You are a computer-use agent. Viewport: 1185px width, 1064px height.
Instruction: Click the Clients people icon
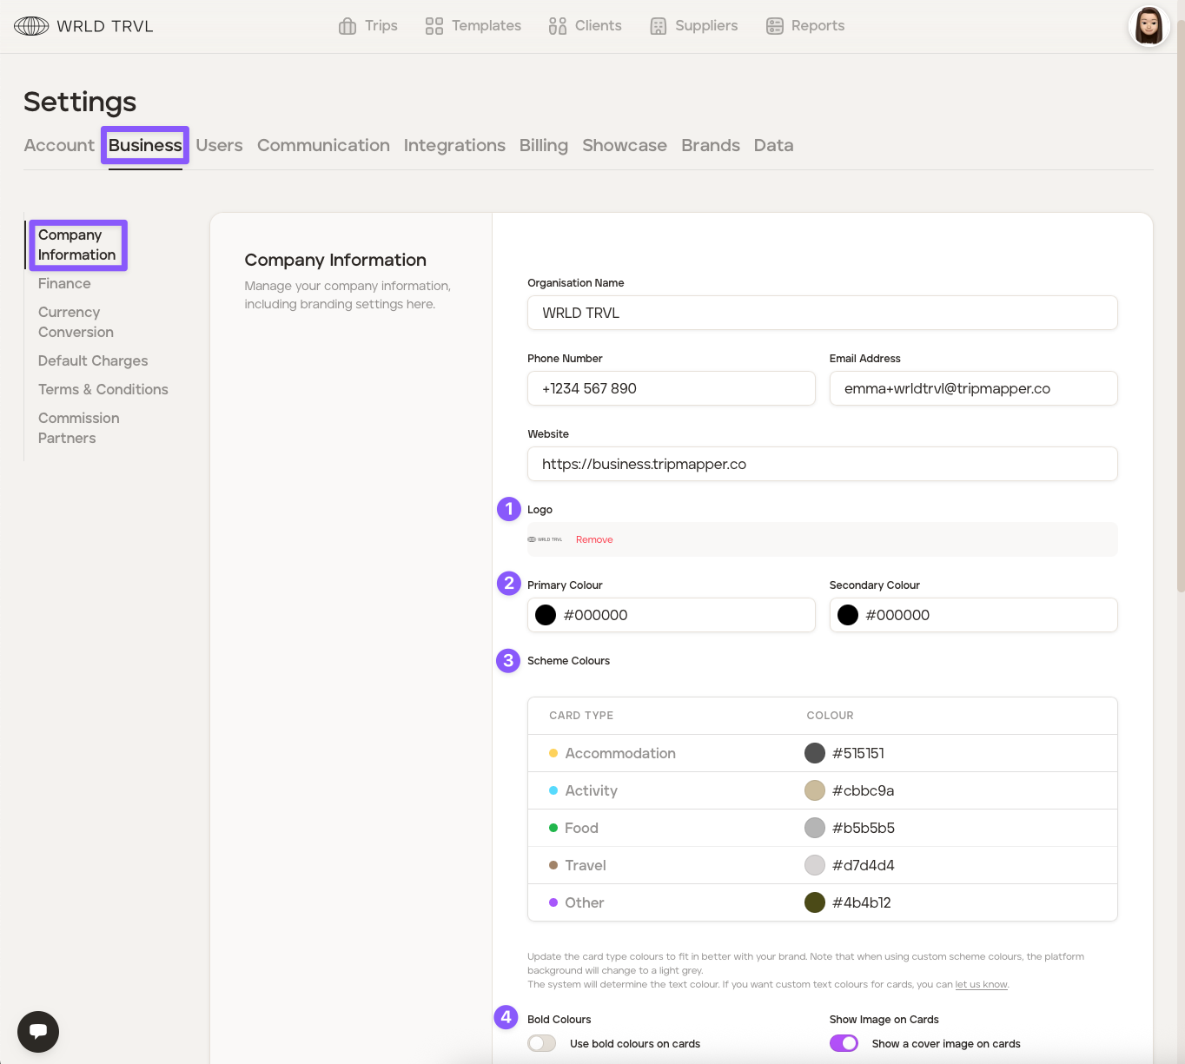point(558,26)
